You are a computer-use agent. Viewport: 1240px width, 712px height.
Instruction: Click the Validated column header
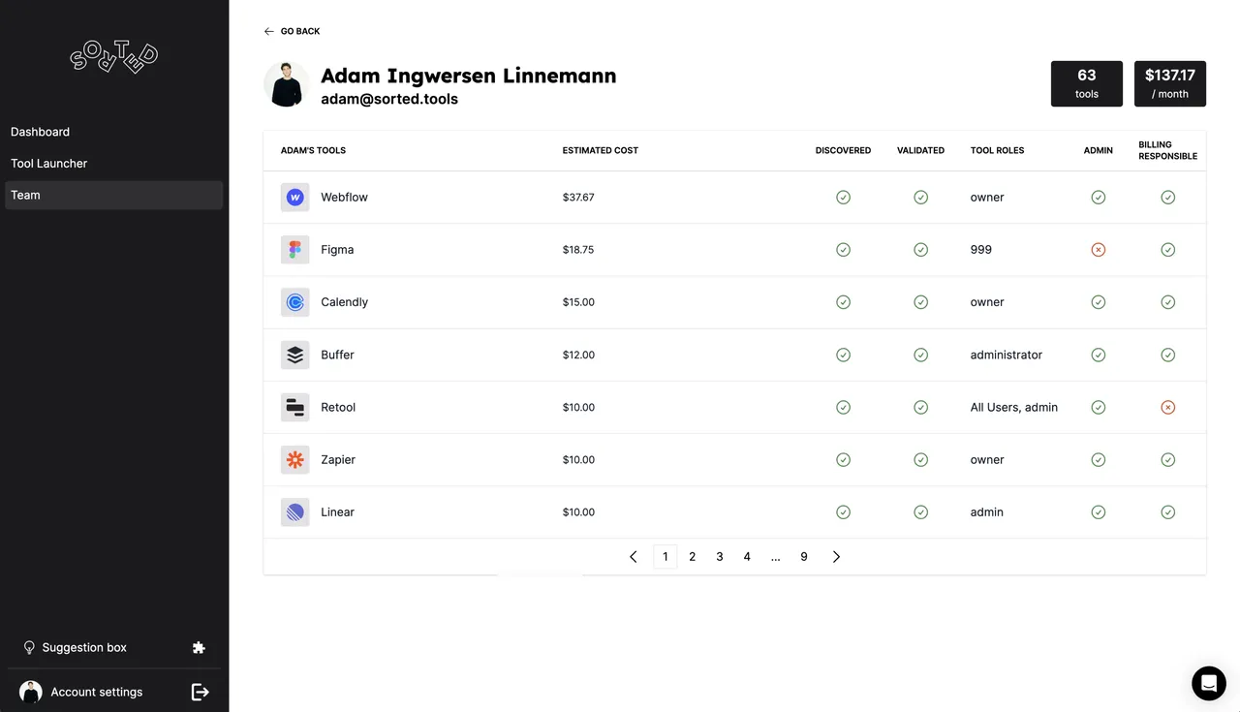click(920, 151)
